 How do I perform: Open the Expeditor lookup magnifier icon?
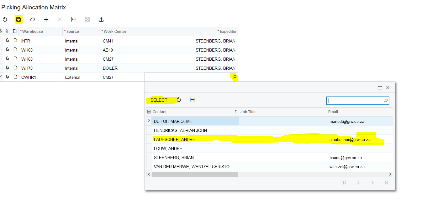pos(235,77)
